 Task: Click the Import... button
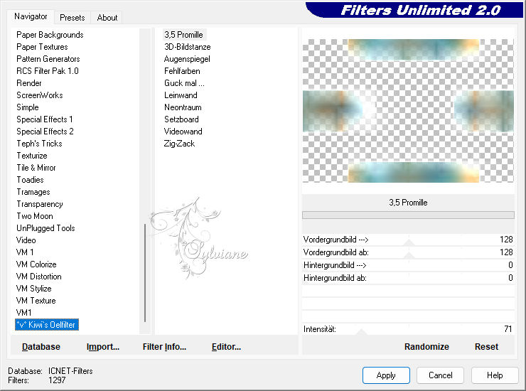(103, 347)
